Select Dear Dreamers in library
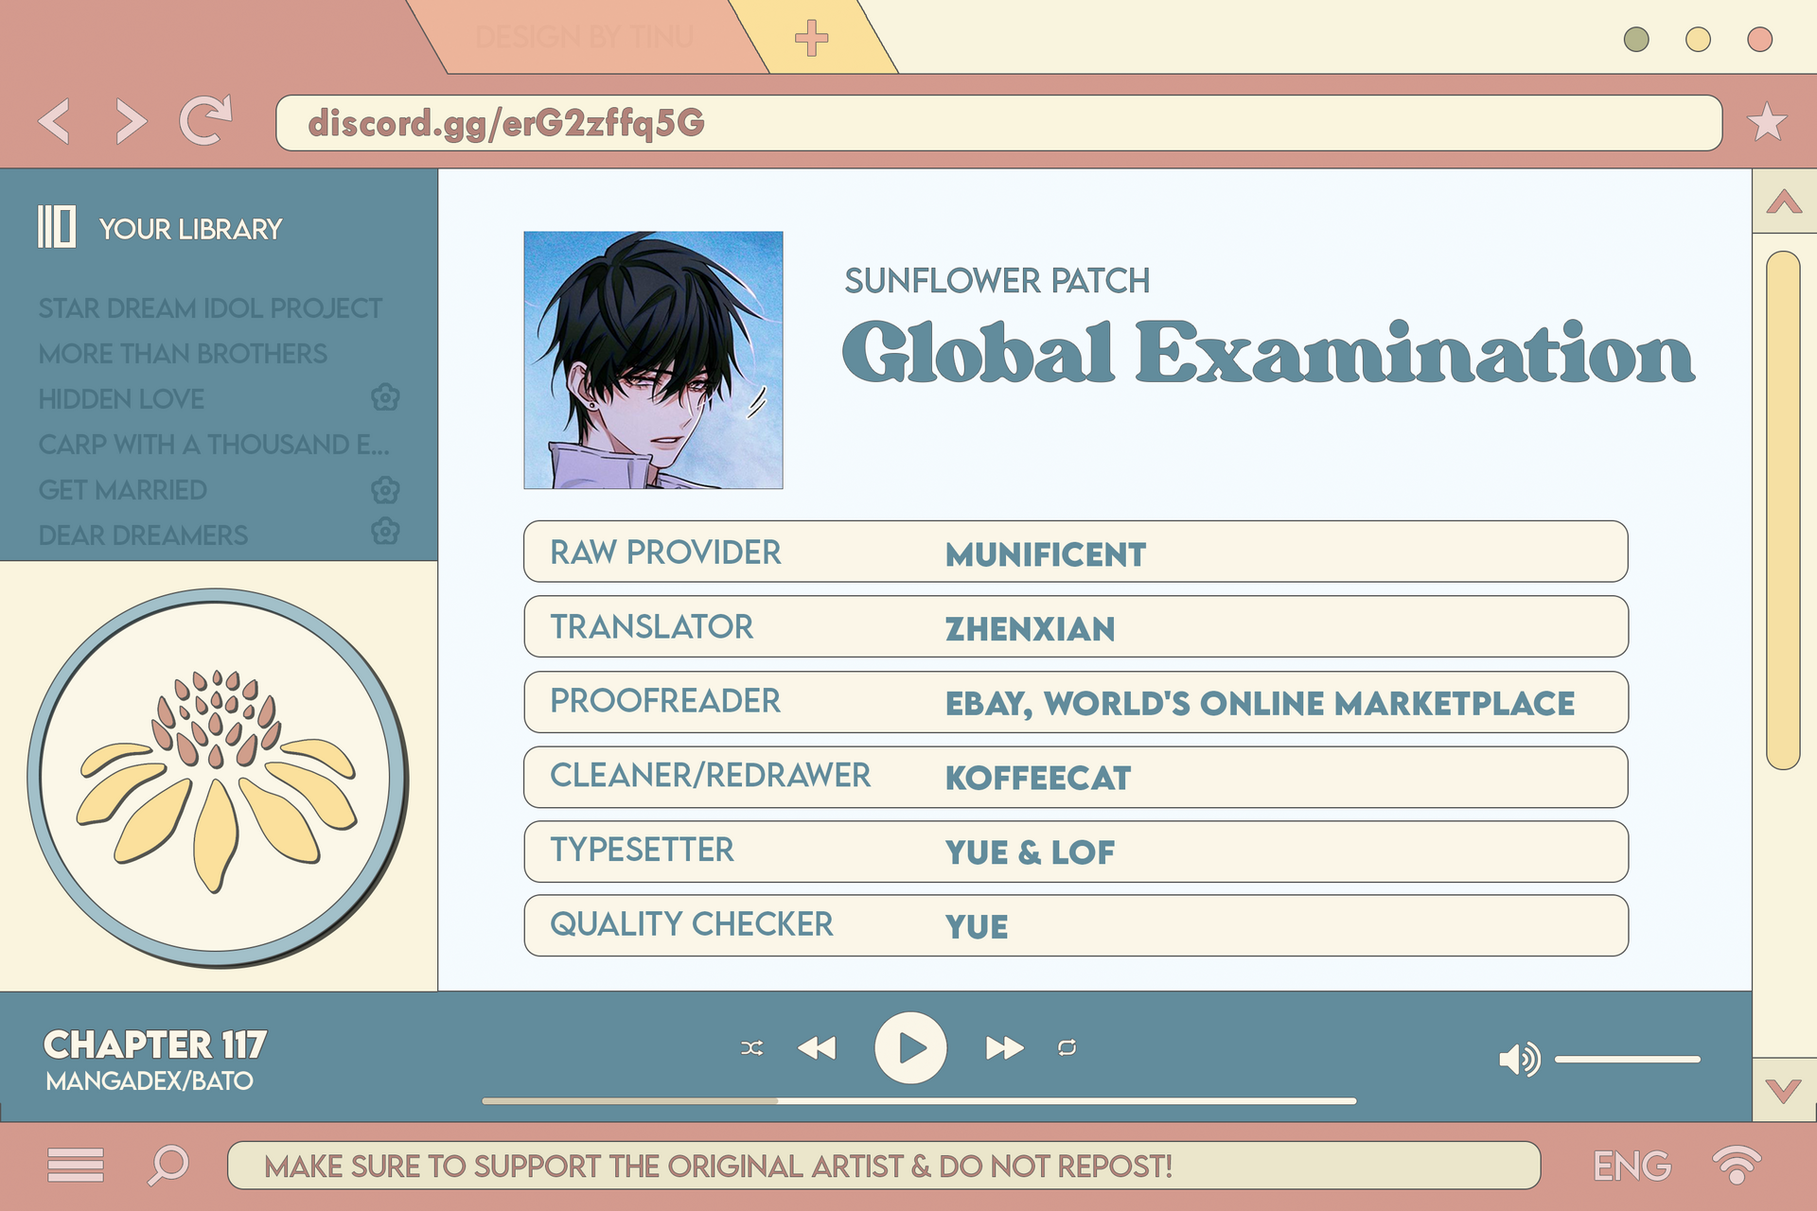The width and height of the screenshot is (1817, 1211). click(x=143, y=535)
